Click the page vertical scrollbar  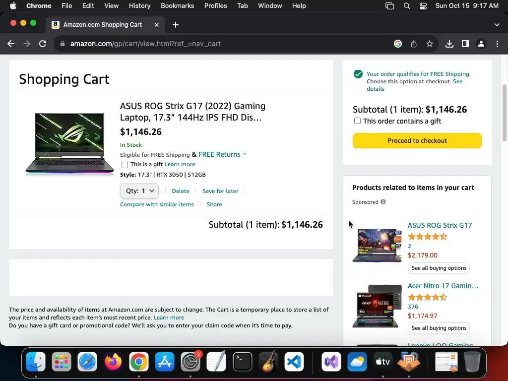(x=504, y=113)
